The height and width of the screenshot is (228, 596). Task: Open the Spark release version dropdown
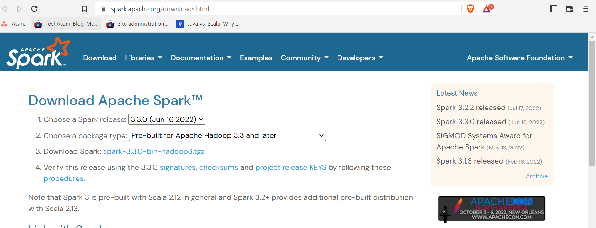pos(167,119)
